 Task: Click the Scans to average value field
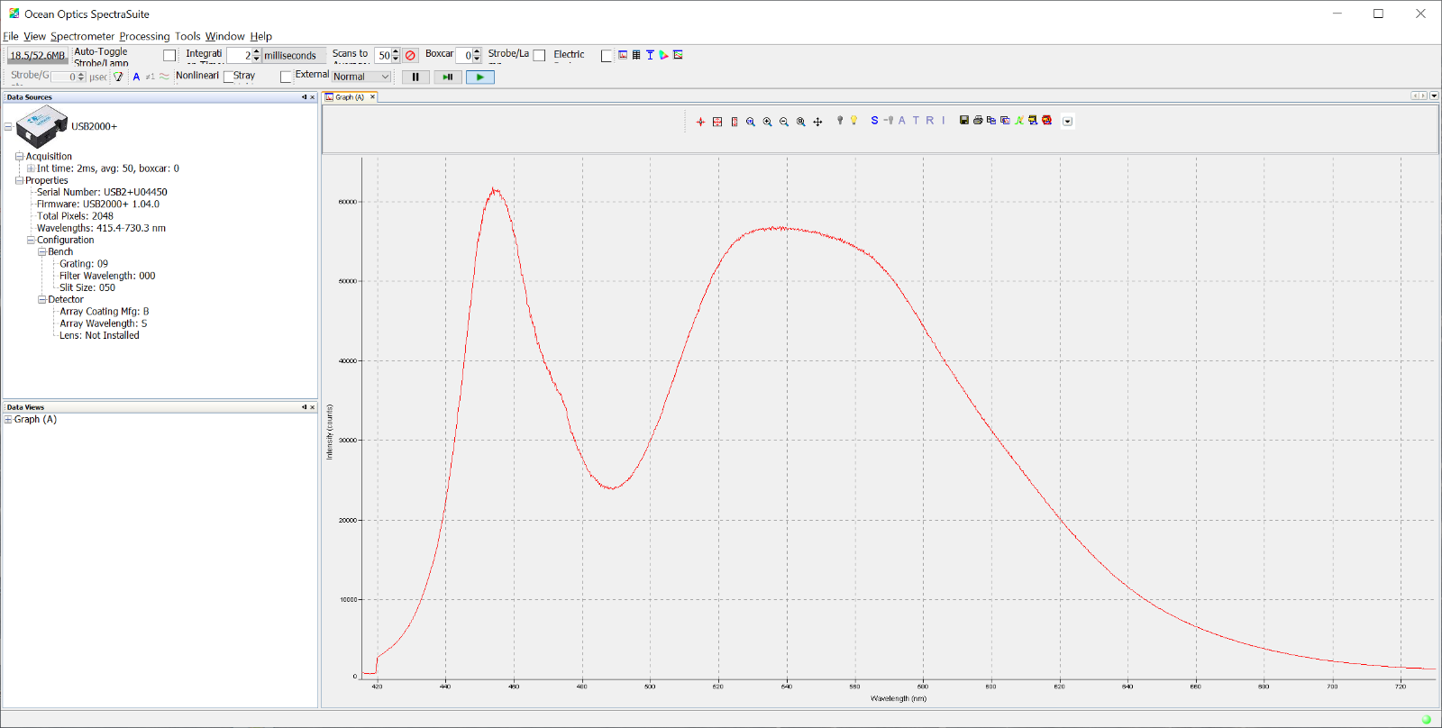click(x=382, y=56)
